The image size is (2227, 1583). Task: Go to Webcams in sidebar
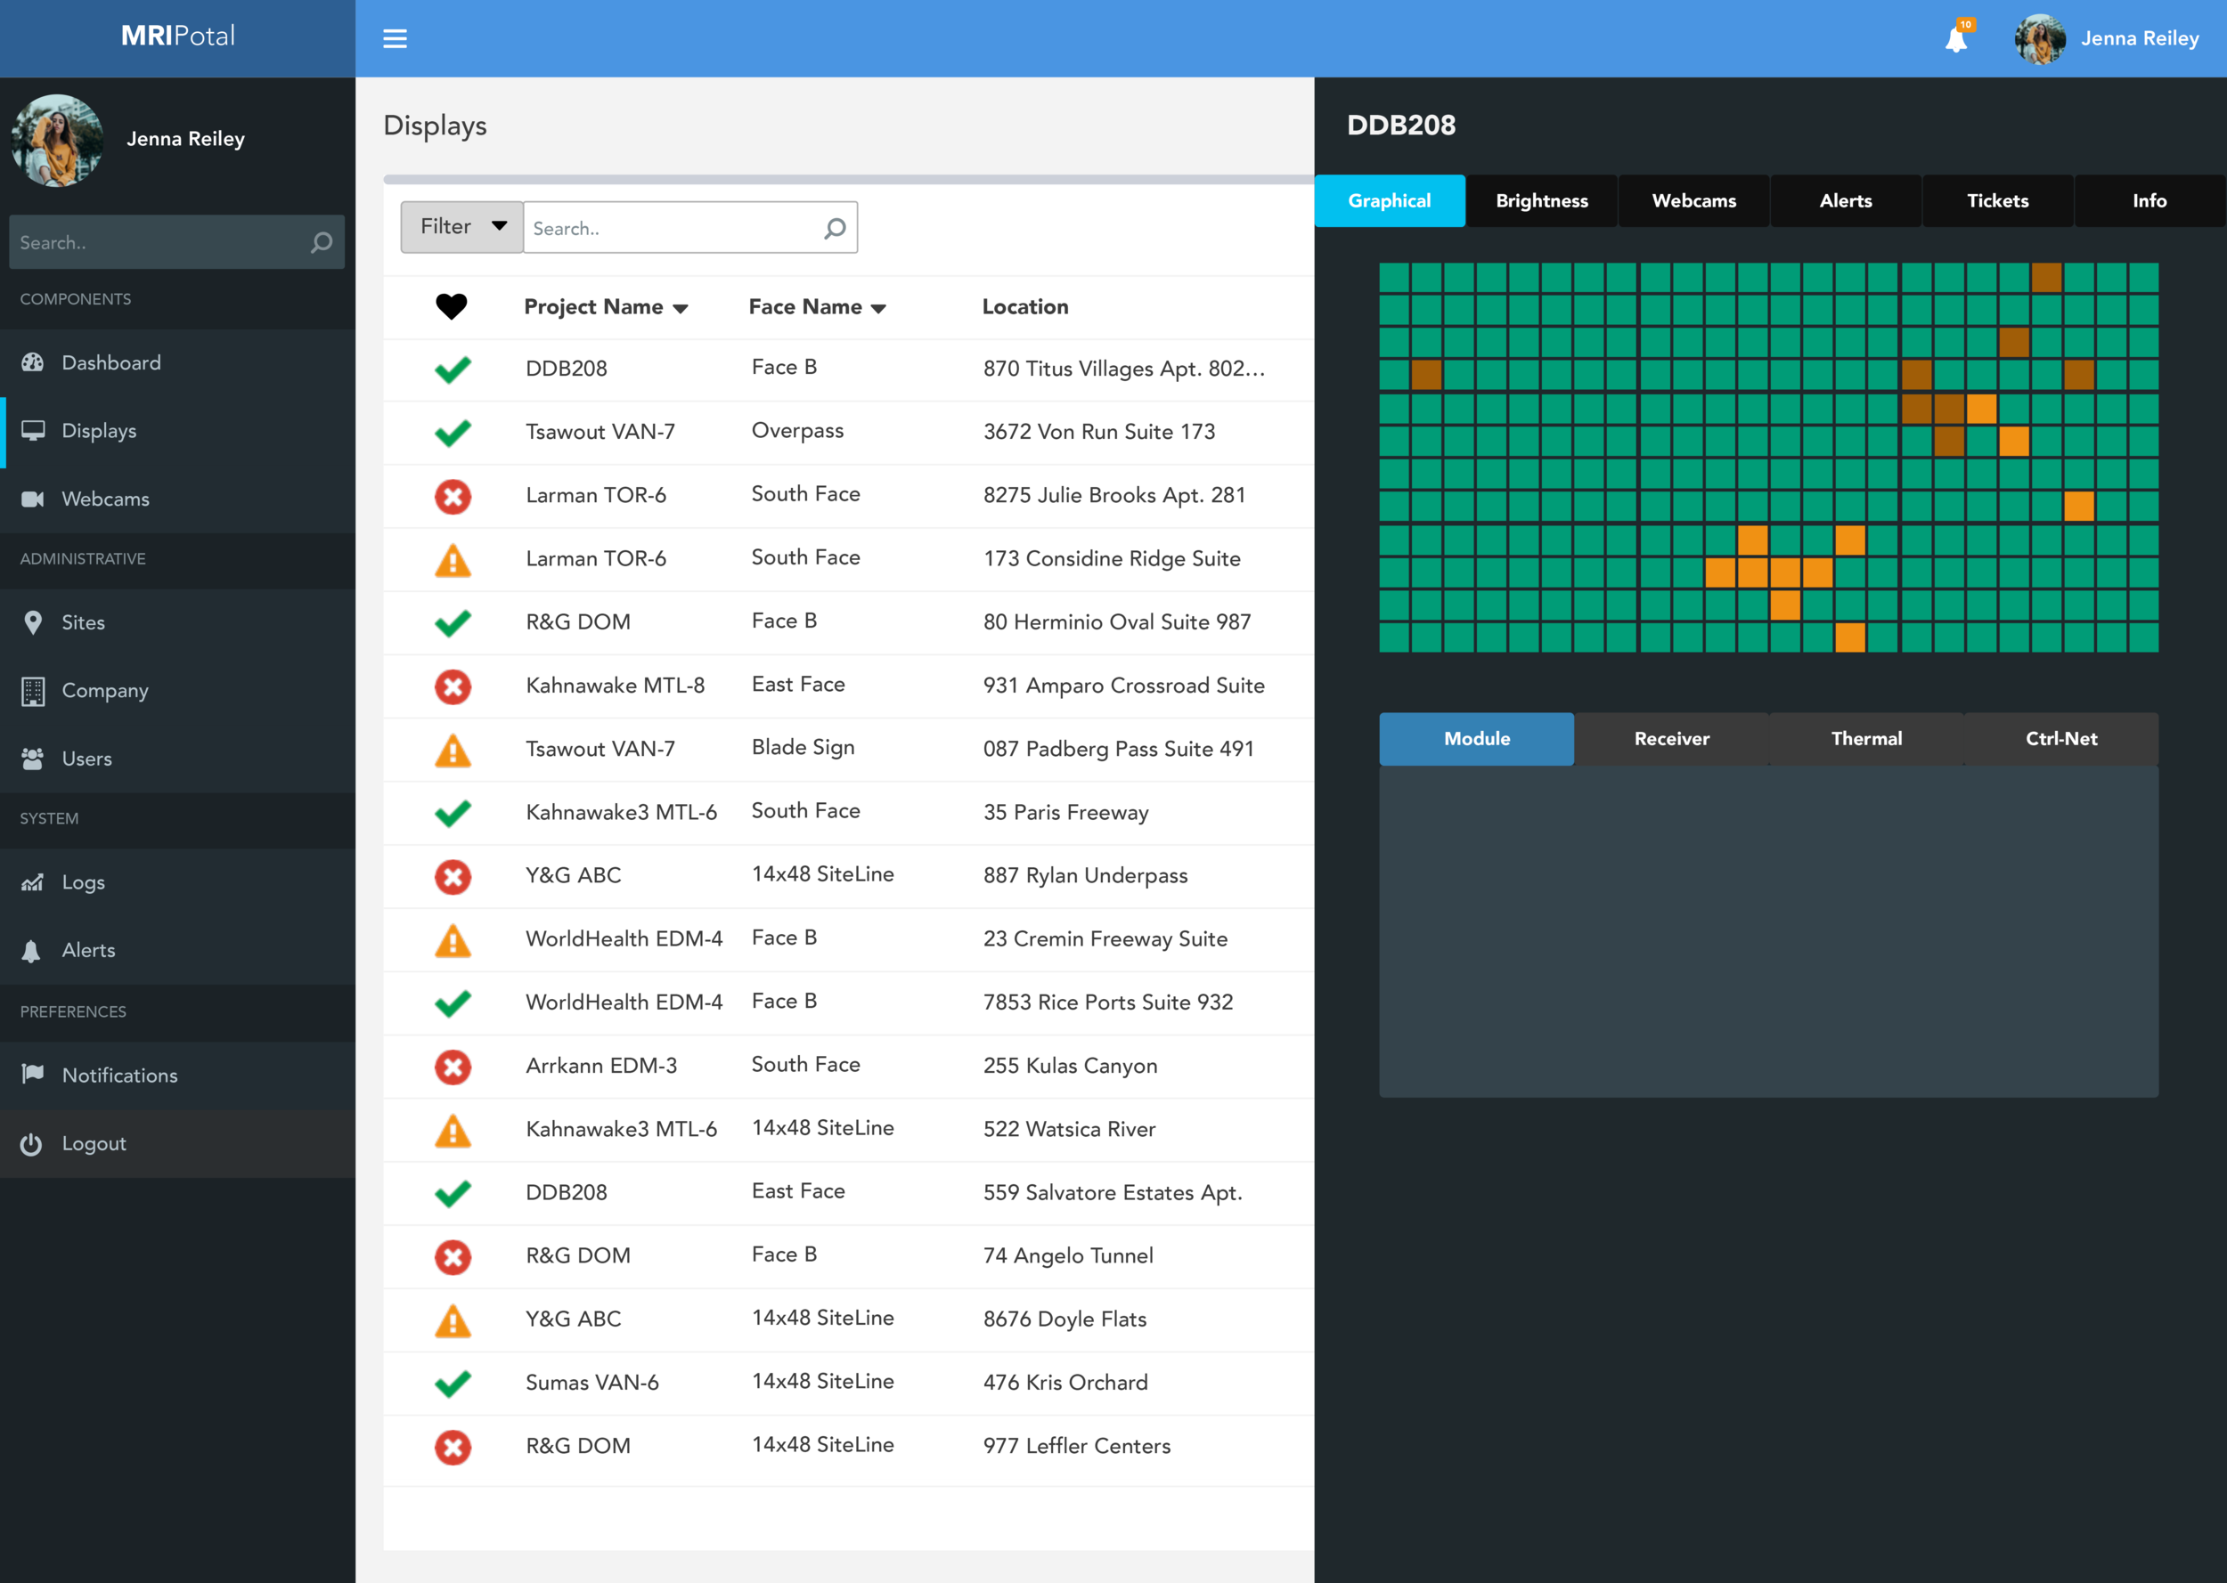pyautogui.click(x=105, y=499)
